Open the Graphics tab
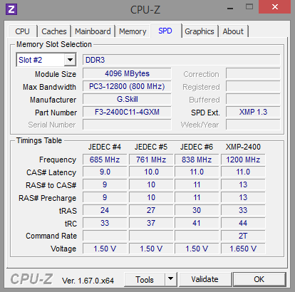The image size is (295, 292). point(200,31)
